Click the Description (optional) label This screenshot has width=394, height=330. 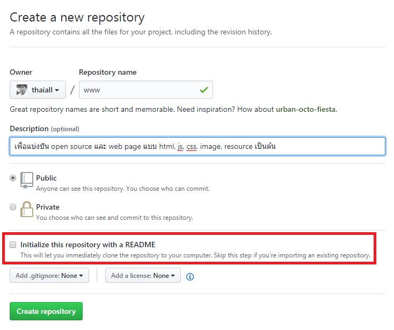[x=45, y=129]
